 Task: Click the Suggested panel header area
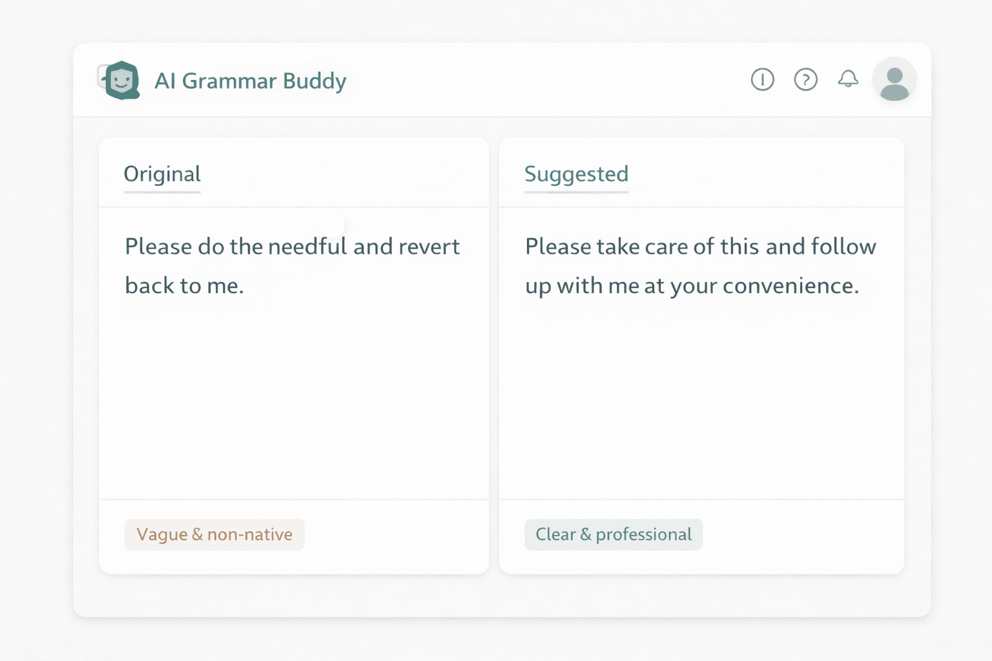(701, 173)
